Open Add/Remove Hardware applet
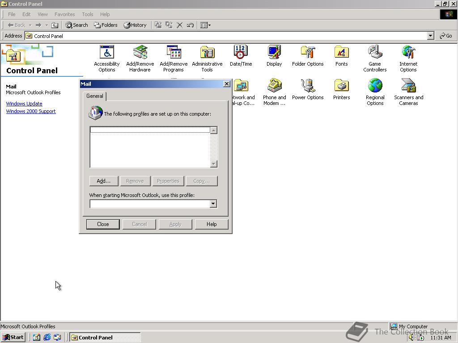The height and width of the screenshot is (343, 458). pyautogui.click(x=140, y=59)
